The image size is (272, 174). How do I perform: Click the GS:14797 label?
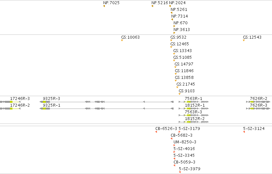[184, 64]
